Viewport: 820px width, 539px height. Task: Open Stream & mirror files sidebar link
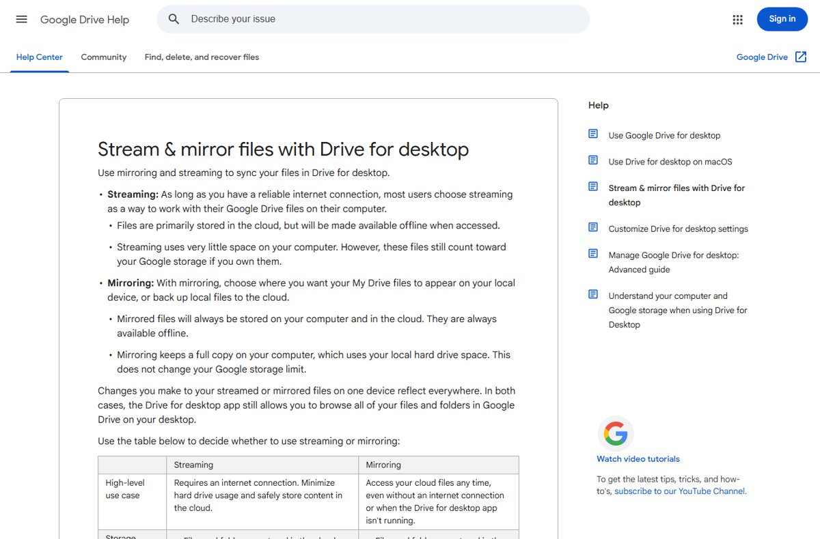pos(676,195)
